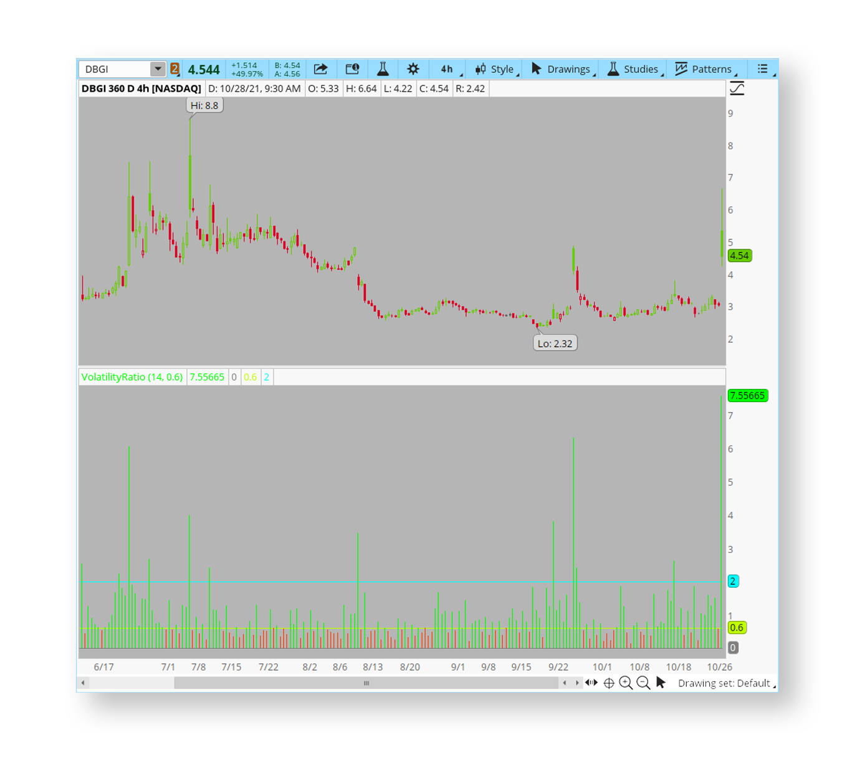This screenshot has height=758, width=865.
Task: Click the share chart arrow icon
Action: pos(320,69)
